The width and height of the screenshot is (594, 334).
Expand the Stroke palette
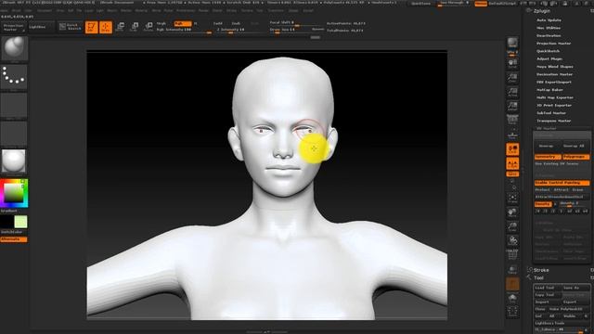(541, 270)
